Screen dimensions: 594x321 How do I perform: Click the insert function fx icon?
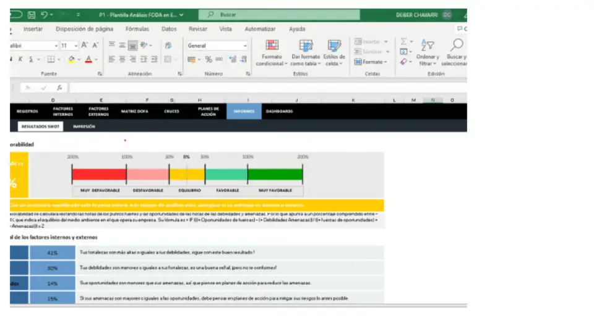click(59, 88)
